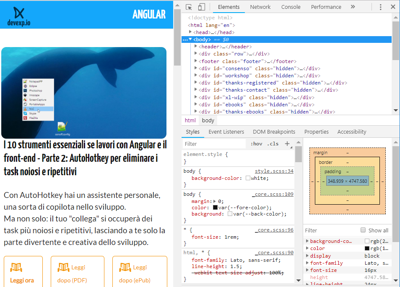
Task: Expand computed color property
Action: (307, 248)
